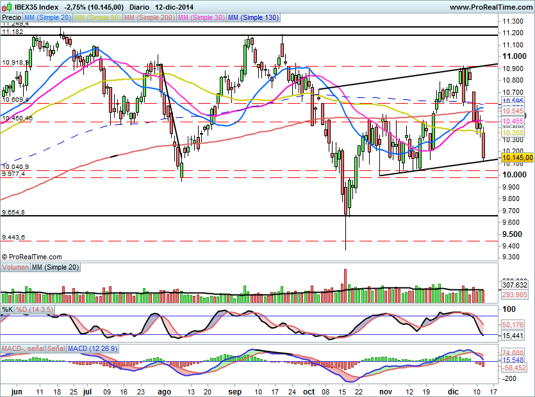Click the 12-dic-2014 date label
535x397 pixels.
[174, 7]
